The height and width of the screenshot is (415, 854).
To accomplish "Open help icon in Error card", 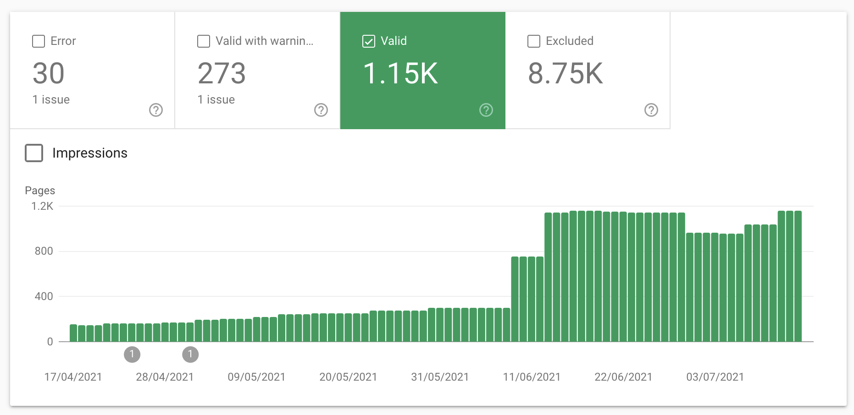I will click(156, 110).
